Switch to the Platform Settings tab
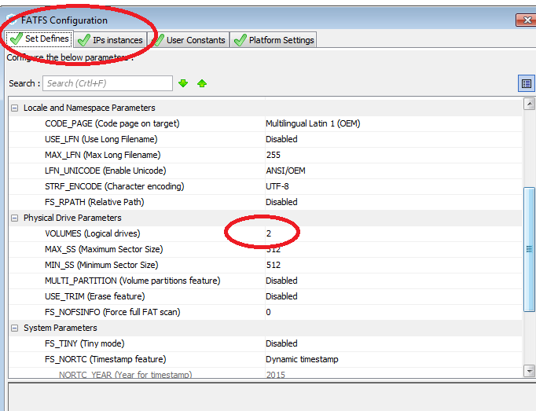 pos(274,40)
